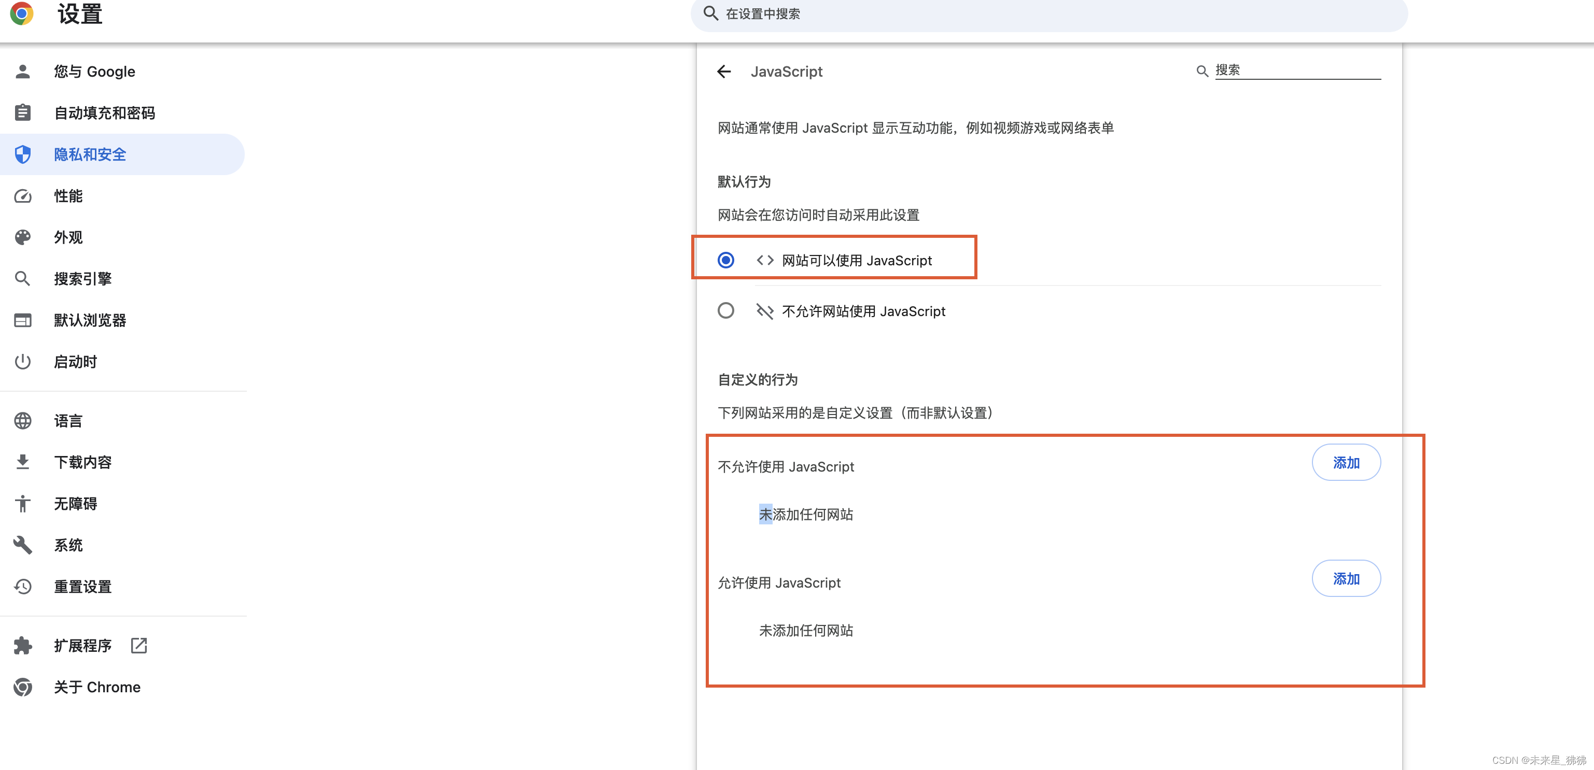Select the 网站可以使用 JavaScript radio button
This screenshot has height=770, width=1594.
coord(726,260)
